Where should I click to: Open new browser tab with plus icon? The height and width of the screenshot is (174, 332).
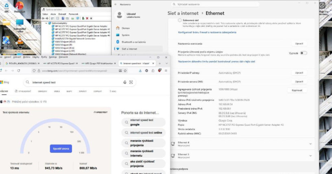pos(160,63)
